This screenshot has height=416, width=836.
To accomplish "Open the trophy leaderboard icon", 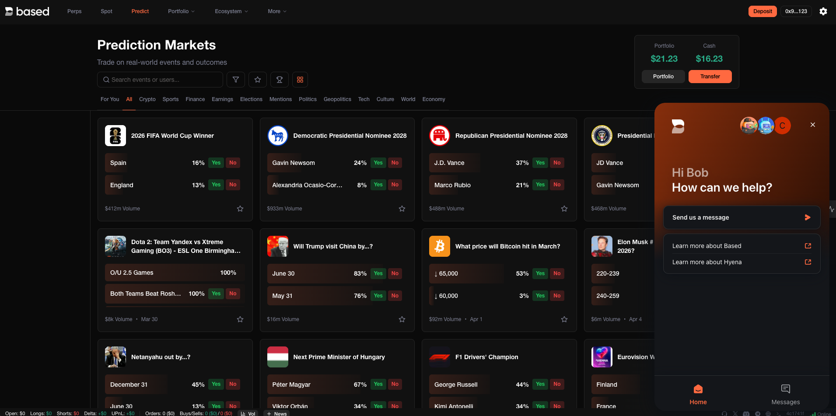I will (x=280, y=80).
